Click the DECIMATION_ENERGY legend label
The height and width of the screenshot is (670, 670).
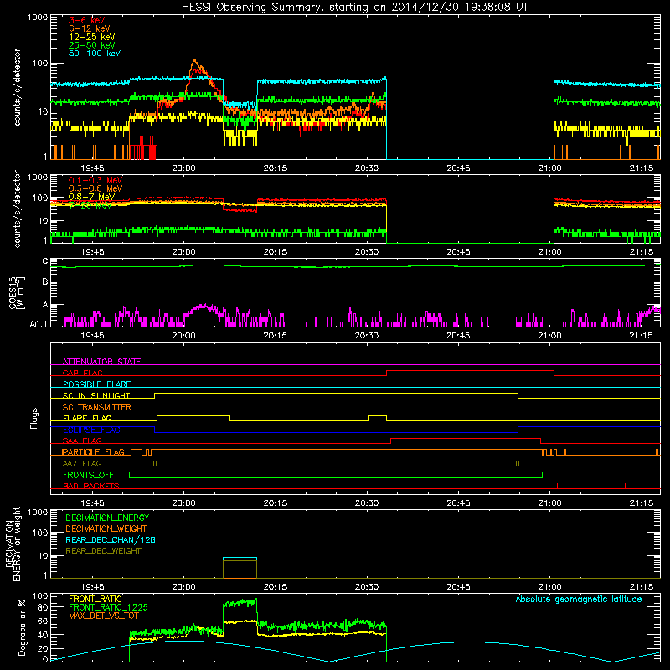(x=107, y=518)
